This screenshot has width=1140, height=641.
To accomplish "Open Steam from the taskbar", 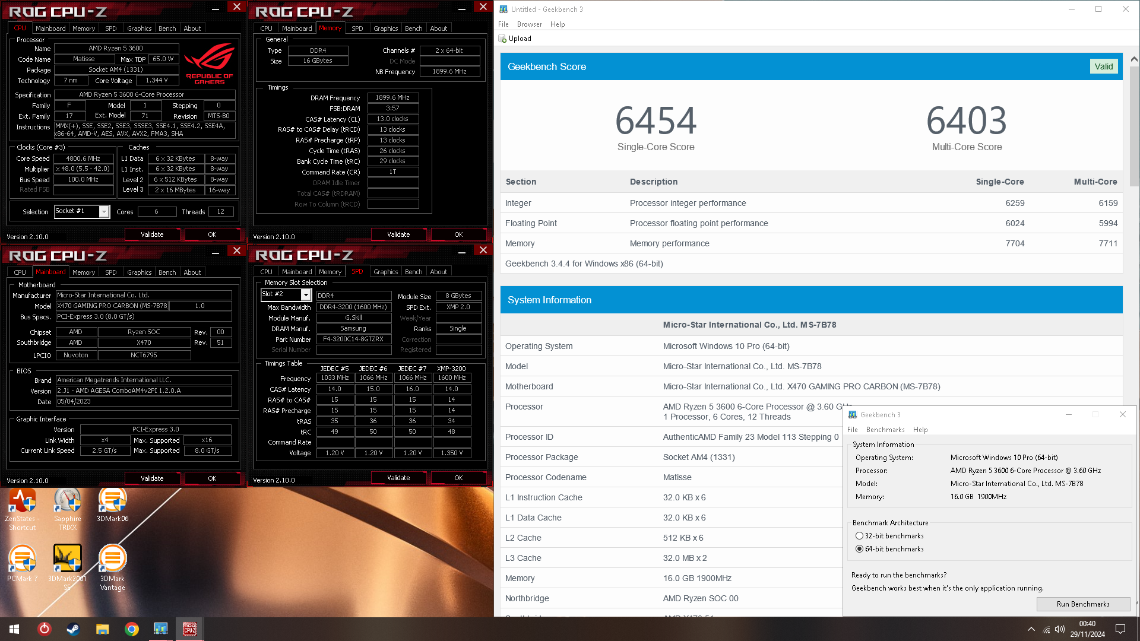I will tap(73, 629).
